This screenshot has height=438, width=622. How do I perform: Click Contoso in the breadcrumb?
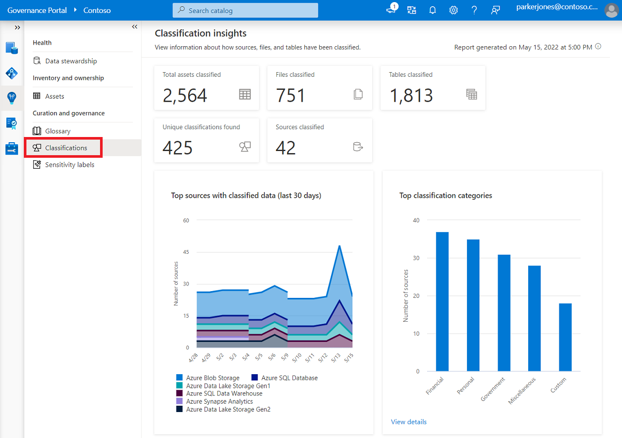[x=97, y=10]
